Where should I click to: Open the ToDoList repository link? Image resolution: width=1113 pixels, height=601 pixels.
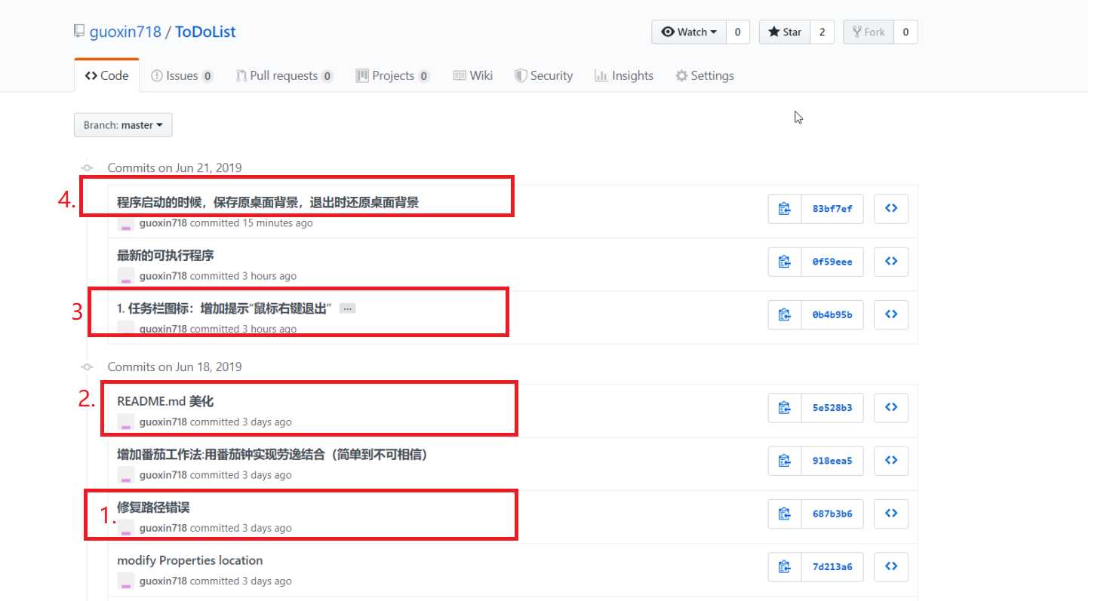tap(205, 32)
